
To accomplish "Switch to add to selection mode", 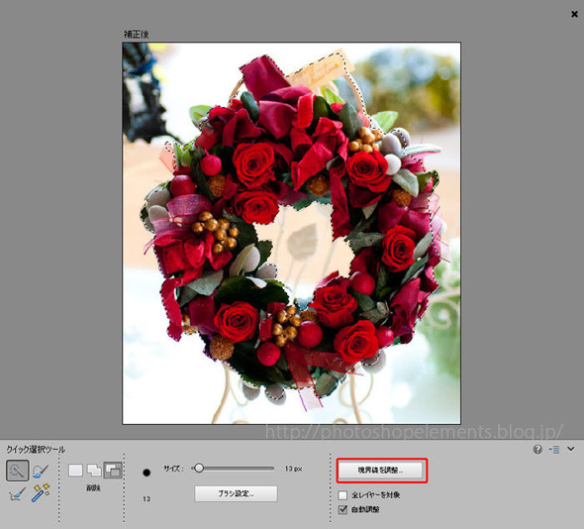I will [94, 470].
